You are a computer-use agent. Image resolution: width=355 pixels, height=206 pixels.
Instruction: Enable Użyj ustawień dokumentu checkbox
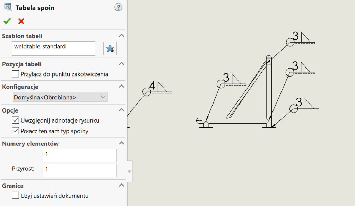click(16, 196)
